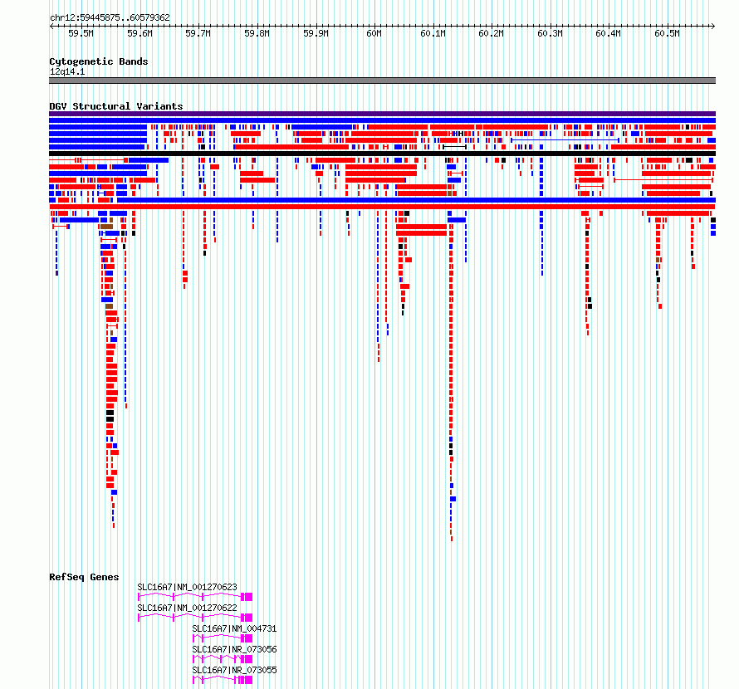739x689 pixels.
Task: Select the purple full-width structural variant bar
Action: point(382,114)
